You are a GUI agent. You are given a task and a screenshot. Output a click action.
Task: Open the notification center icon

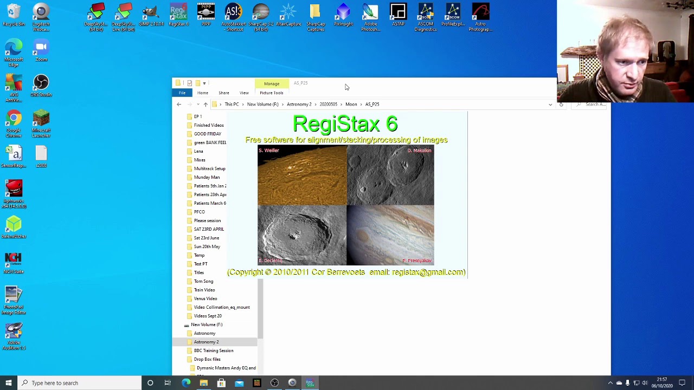[682, 383]
